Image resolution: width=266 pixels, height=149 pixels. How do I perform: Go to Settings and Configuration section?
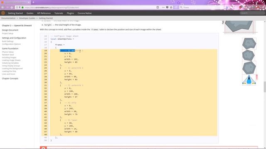(14, 38)
